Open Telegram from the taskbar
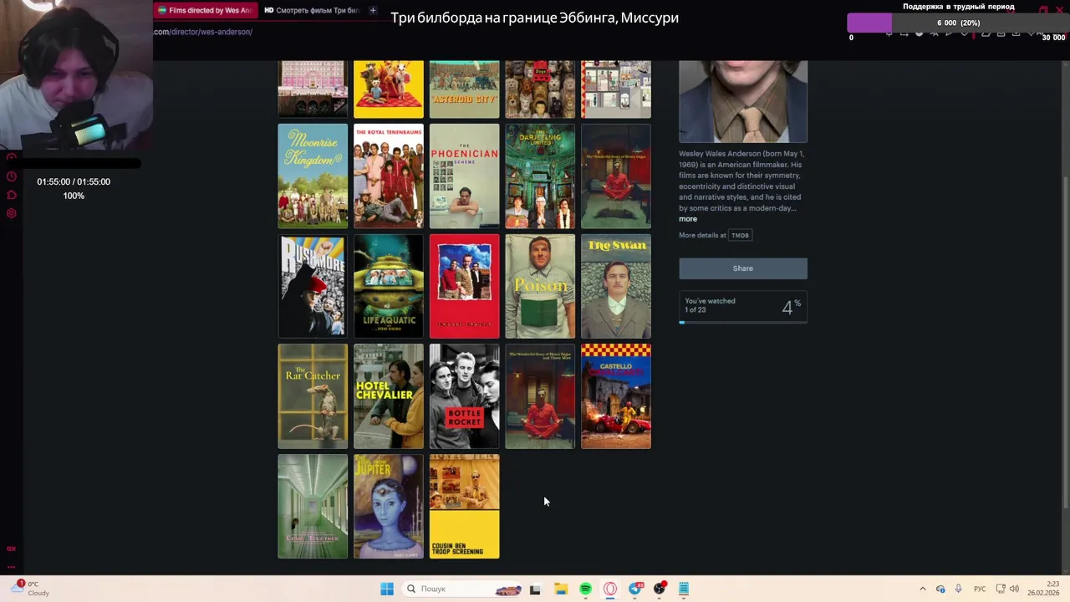Viewport: 1070px width, 602px height. point(635,589)
